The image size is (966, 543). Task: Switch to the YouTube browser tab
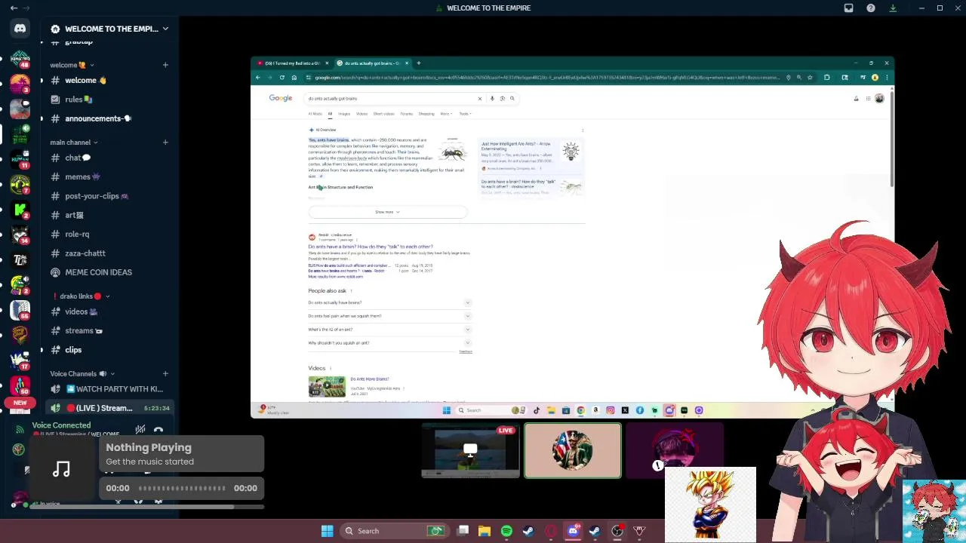click(293, 63)
